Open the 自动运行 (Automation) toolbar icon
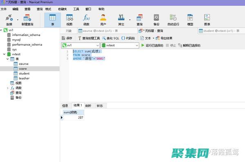Screen dimensions: 245x162 pos(173,20)
